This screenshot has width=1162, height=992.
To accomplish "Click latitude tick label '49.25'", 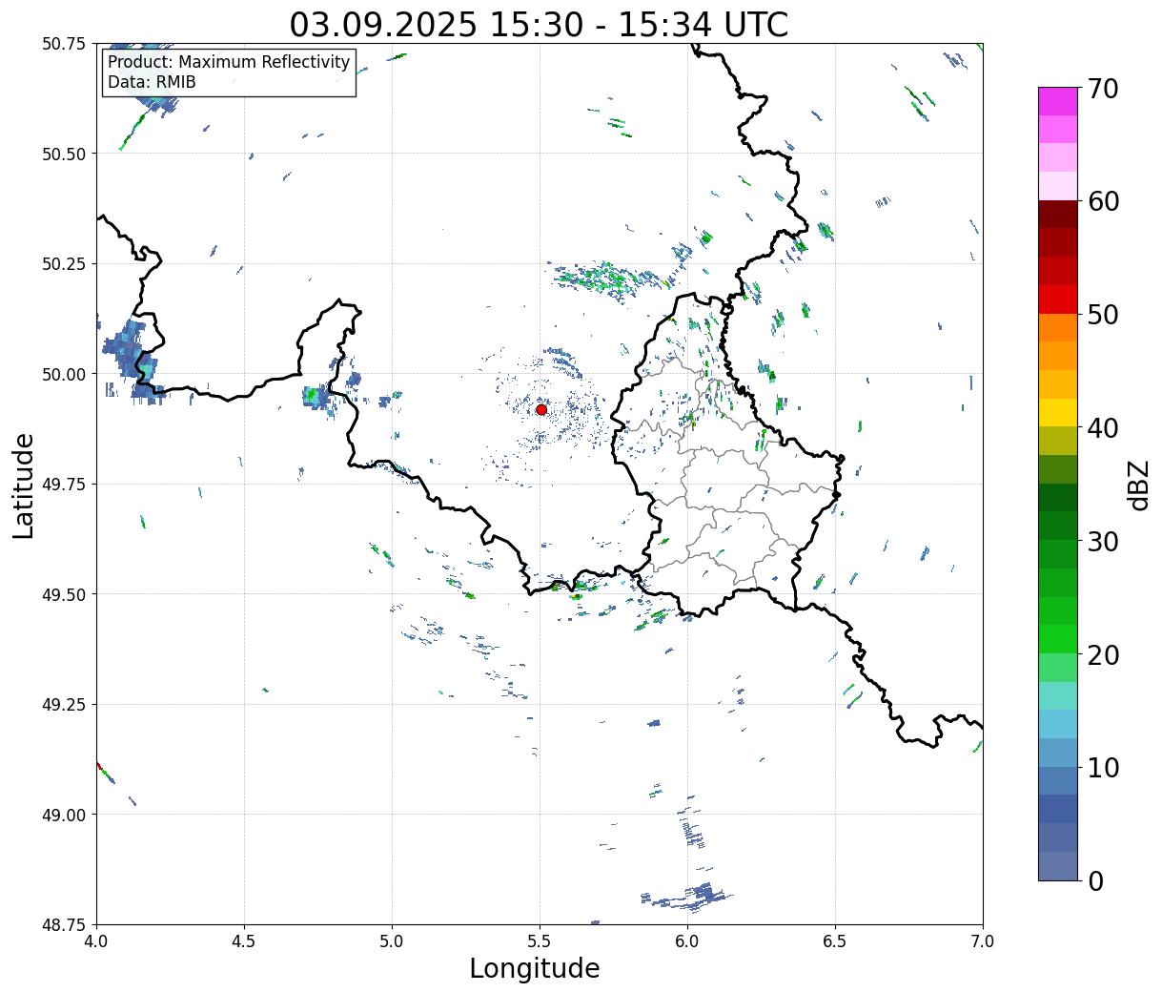I will [x=64, y=705].
